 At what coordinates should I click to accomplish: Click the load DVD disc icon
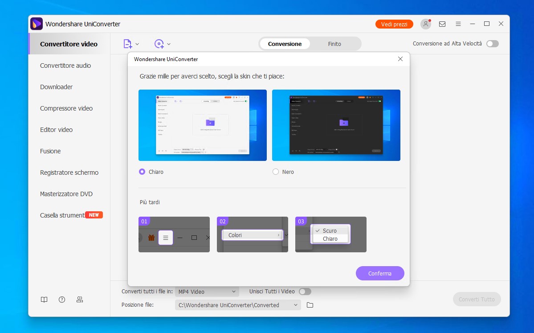(x=159, y=44)
